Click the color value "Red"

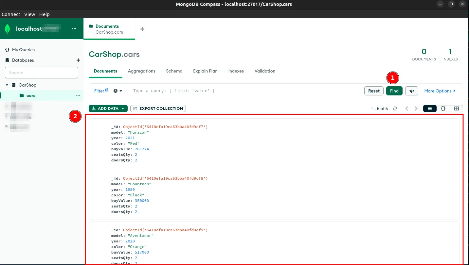134,143
